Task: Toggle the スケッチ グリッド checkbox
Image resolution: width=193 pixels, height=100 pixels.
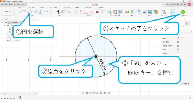Action: pos(178,46)
